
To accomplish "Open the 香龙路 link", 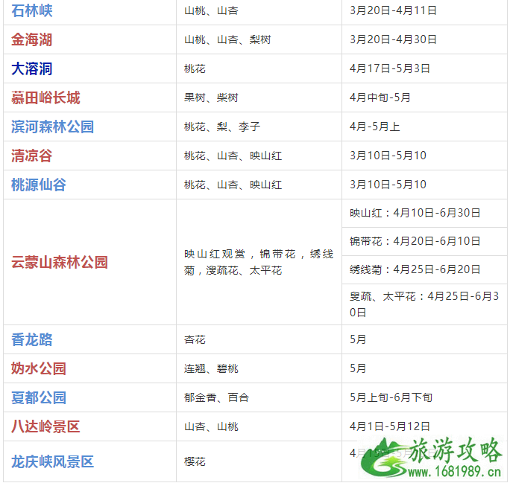I will (x=32, y=339).
